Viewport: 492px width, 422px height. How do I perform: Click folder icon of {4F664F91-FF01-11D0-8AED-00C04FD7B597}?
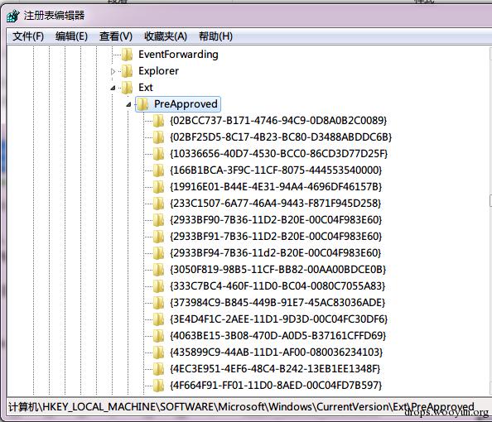[158, 386]
